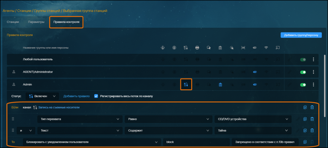328x148 pixels.
Task: Click the link icon in the 'Текст' condition row
Action: tap(298, 130)
